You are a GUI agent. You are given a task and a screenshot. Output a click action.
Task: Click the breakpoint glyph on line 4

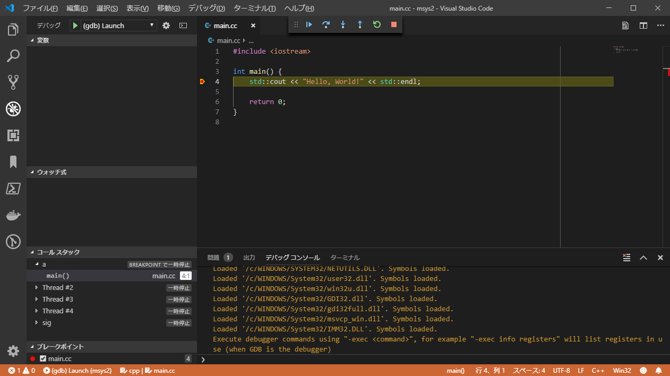click(x=202, y=81)
